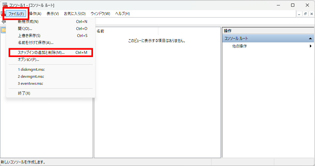Open recent file 1 diskmgmt.msc

pyautogui.click(x=31, y=69)
